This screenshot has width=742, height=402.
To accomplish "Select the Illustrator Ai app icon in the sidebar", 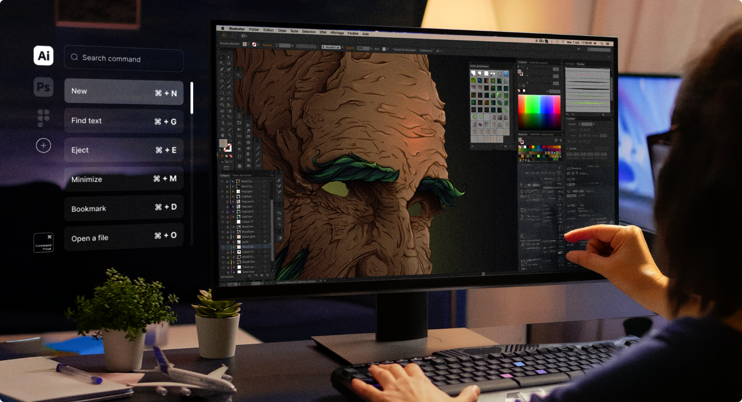I will pos(43,55).
